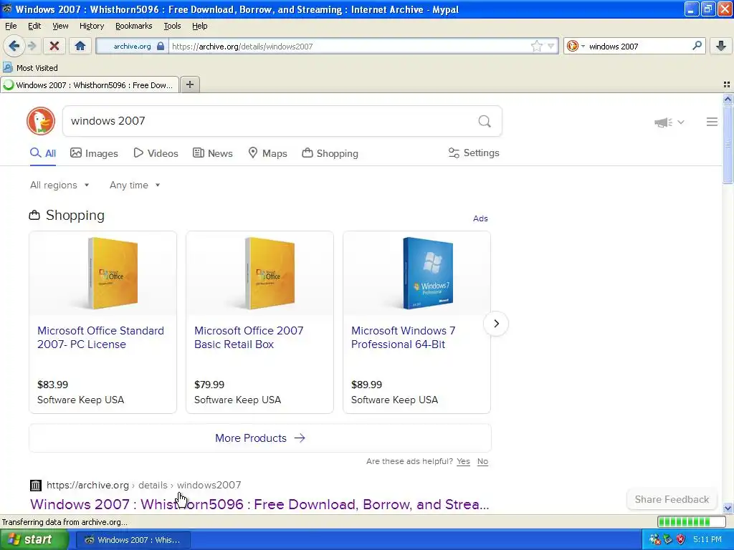Switch to the Videos results tab
This screenshot has width=734, height=550.
tap(156, 153)
